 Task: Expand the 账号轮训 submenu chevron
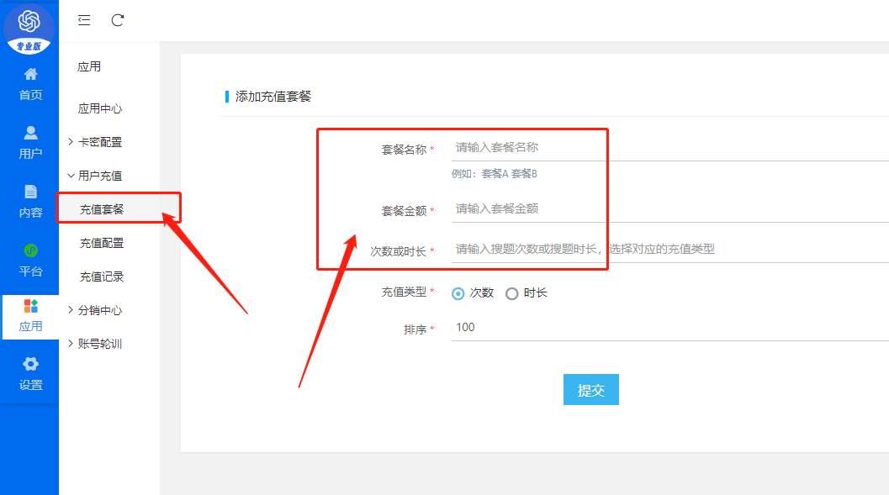[71, 343]
